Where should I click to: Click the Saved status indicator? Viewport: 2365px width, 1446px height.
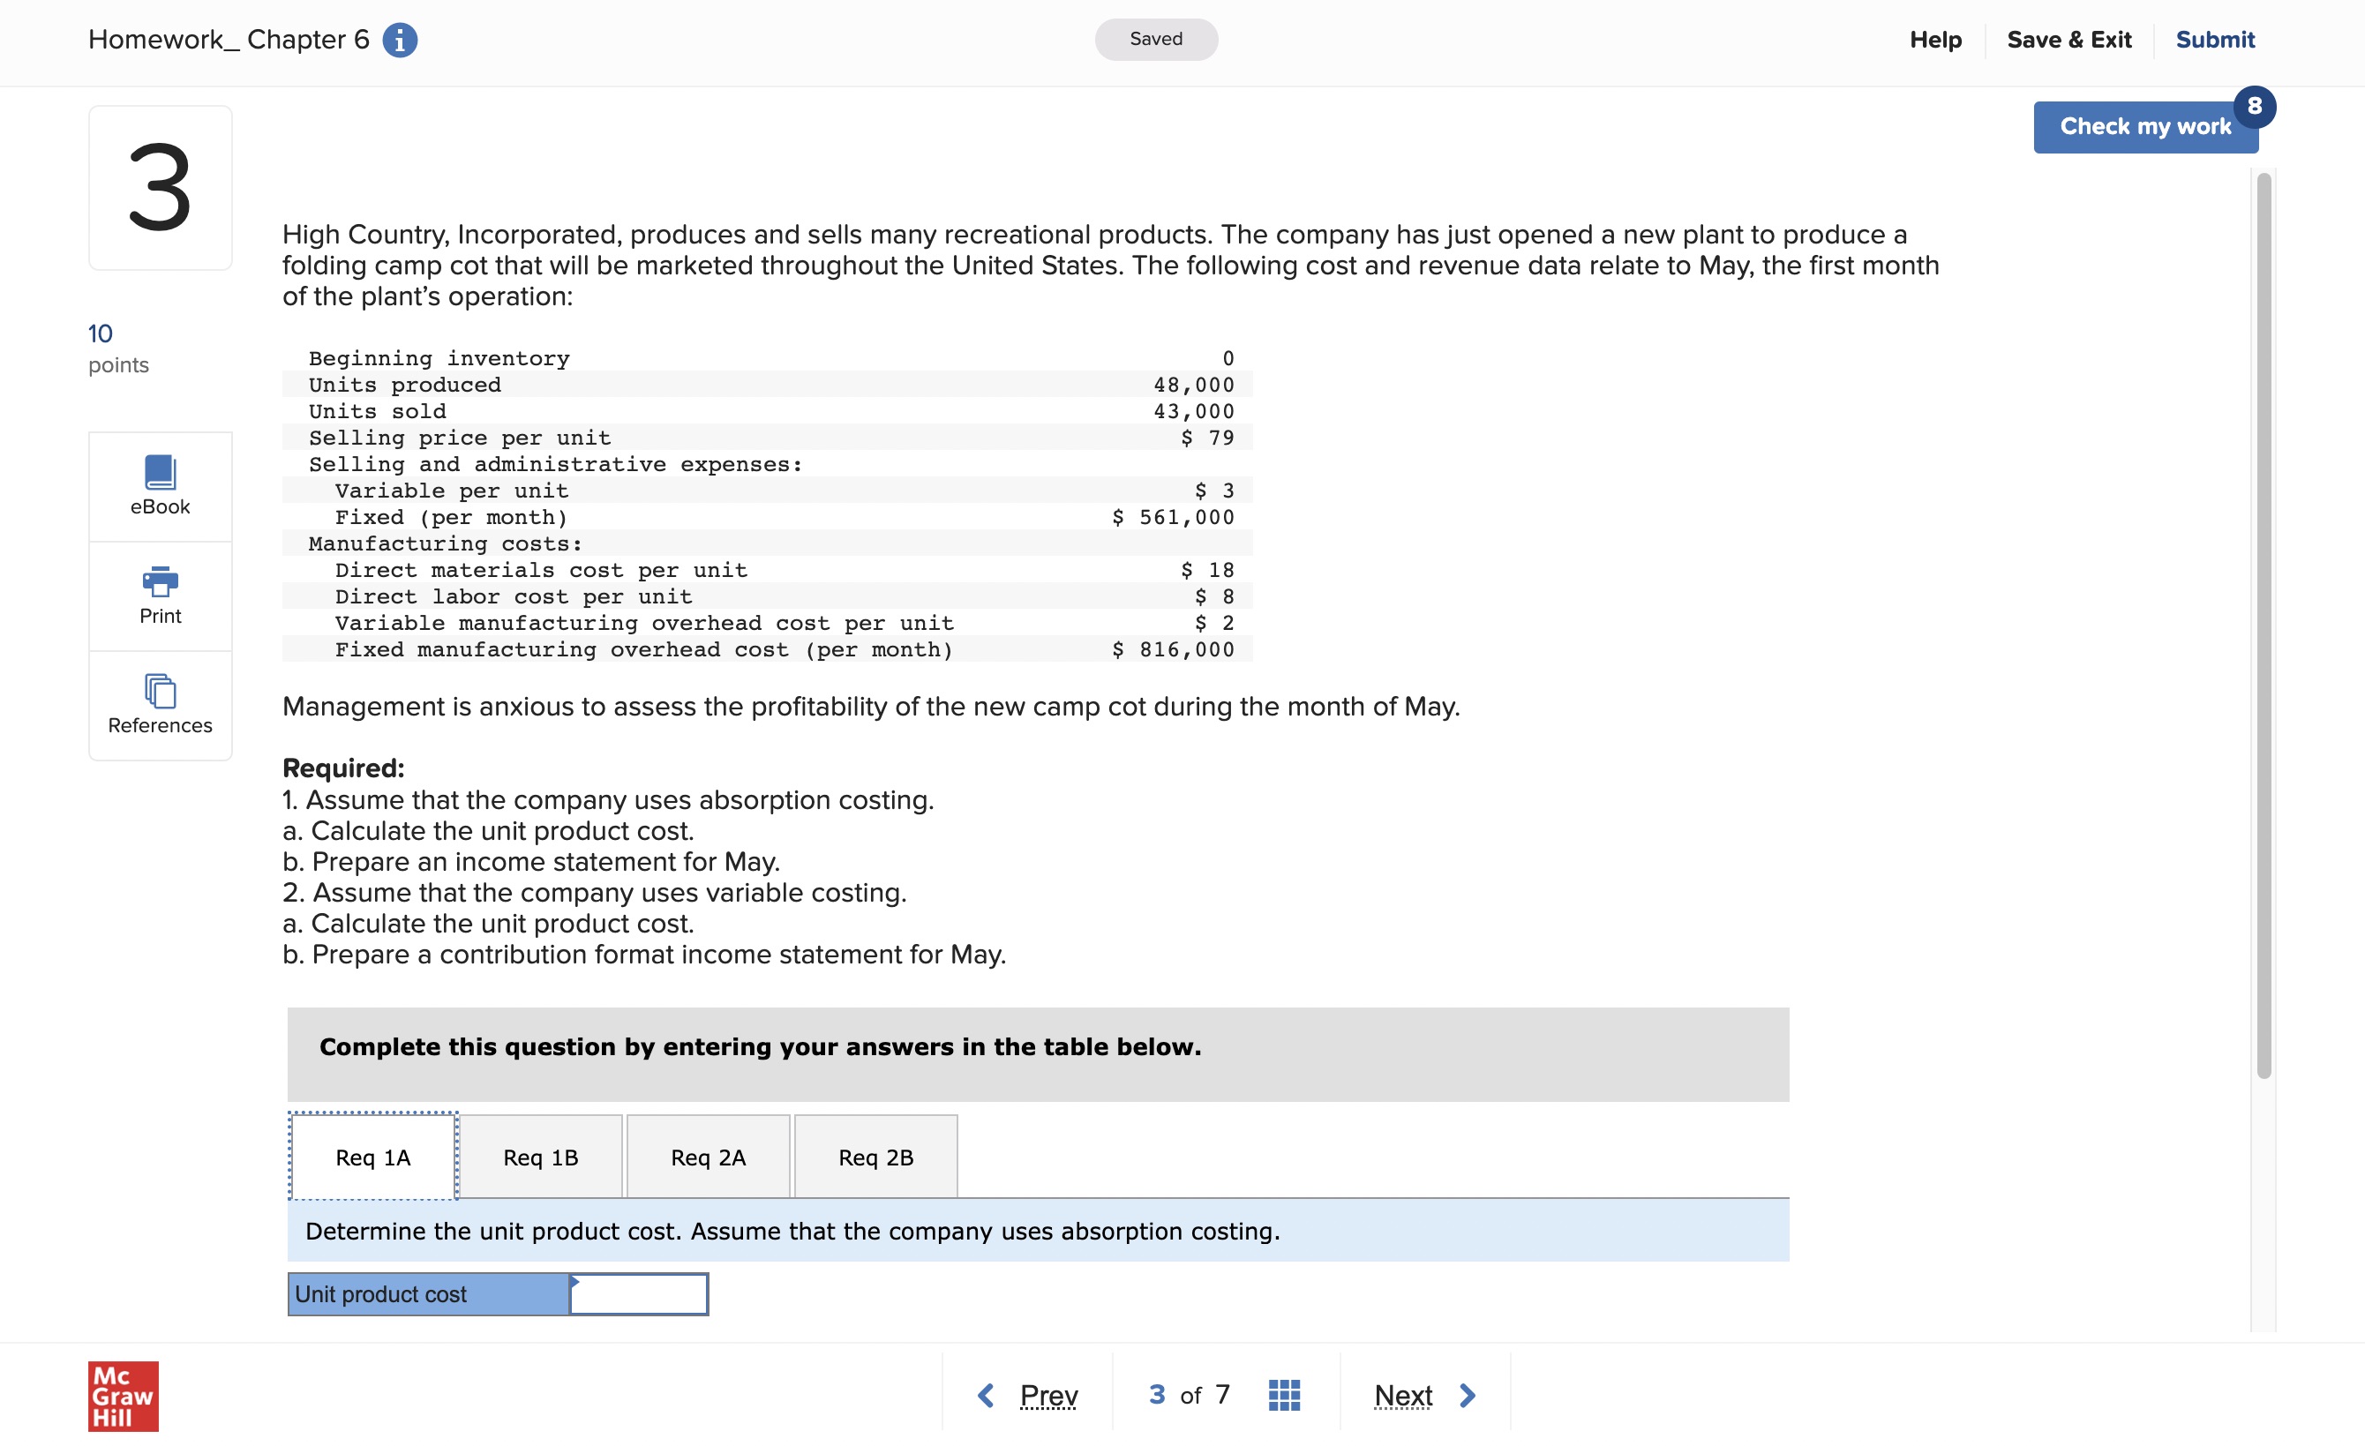click(x=1156, y=39)
